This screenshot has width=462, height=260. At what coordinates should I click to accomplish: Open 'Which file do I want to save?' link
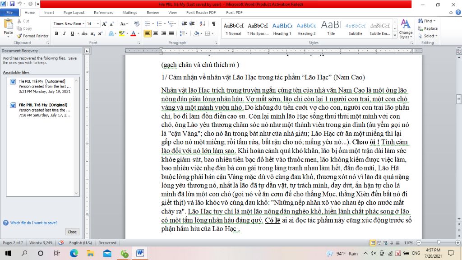tap(34, 223)
